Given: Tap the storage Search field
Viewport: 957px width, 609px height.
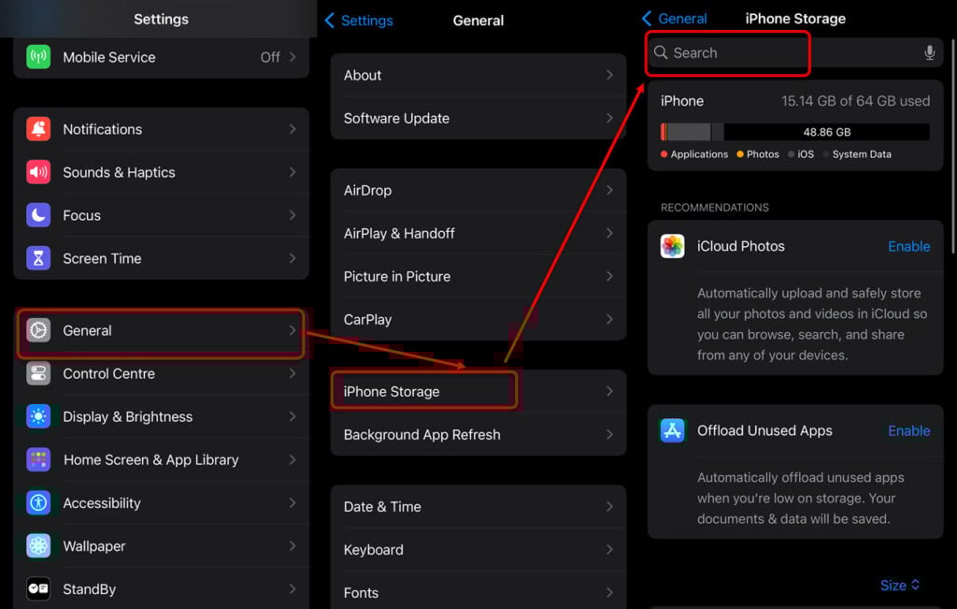Looking at the screenshot, I should tap(795, 52).
